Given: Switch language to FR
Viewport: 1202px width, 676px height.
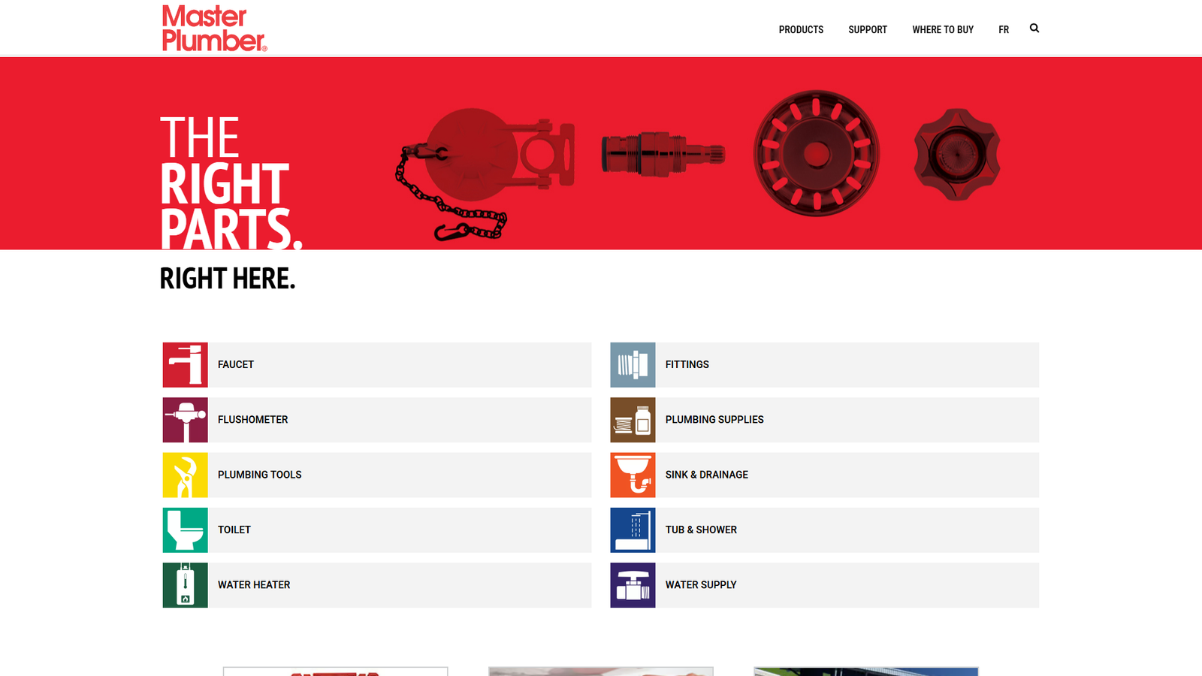Looking at the screenshot, I should point(1004,30).
